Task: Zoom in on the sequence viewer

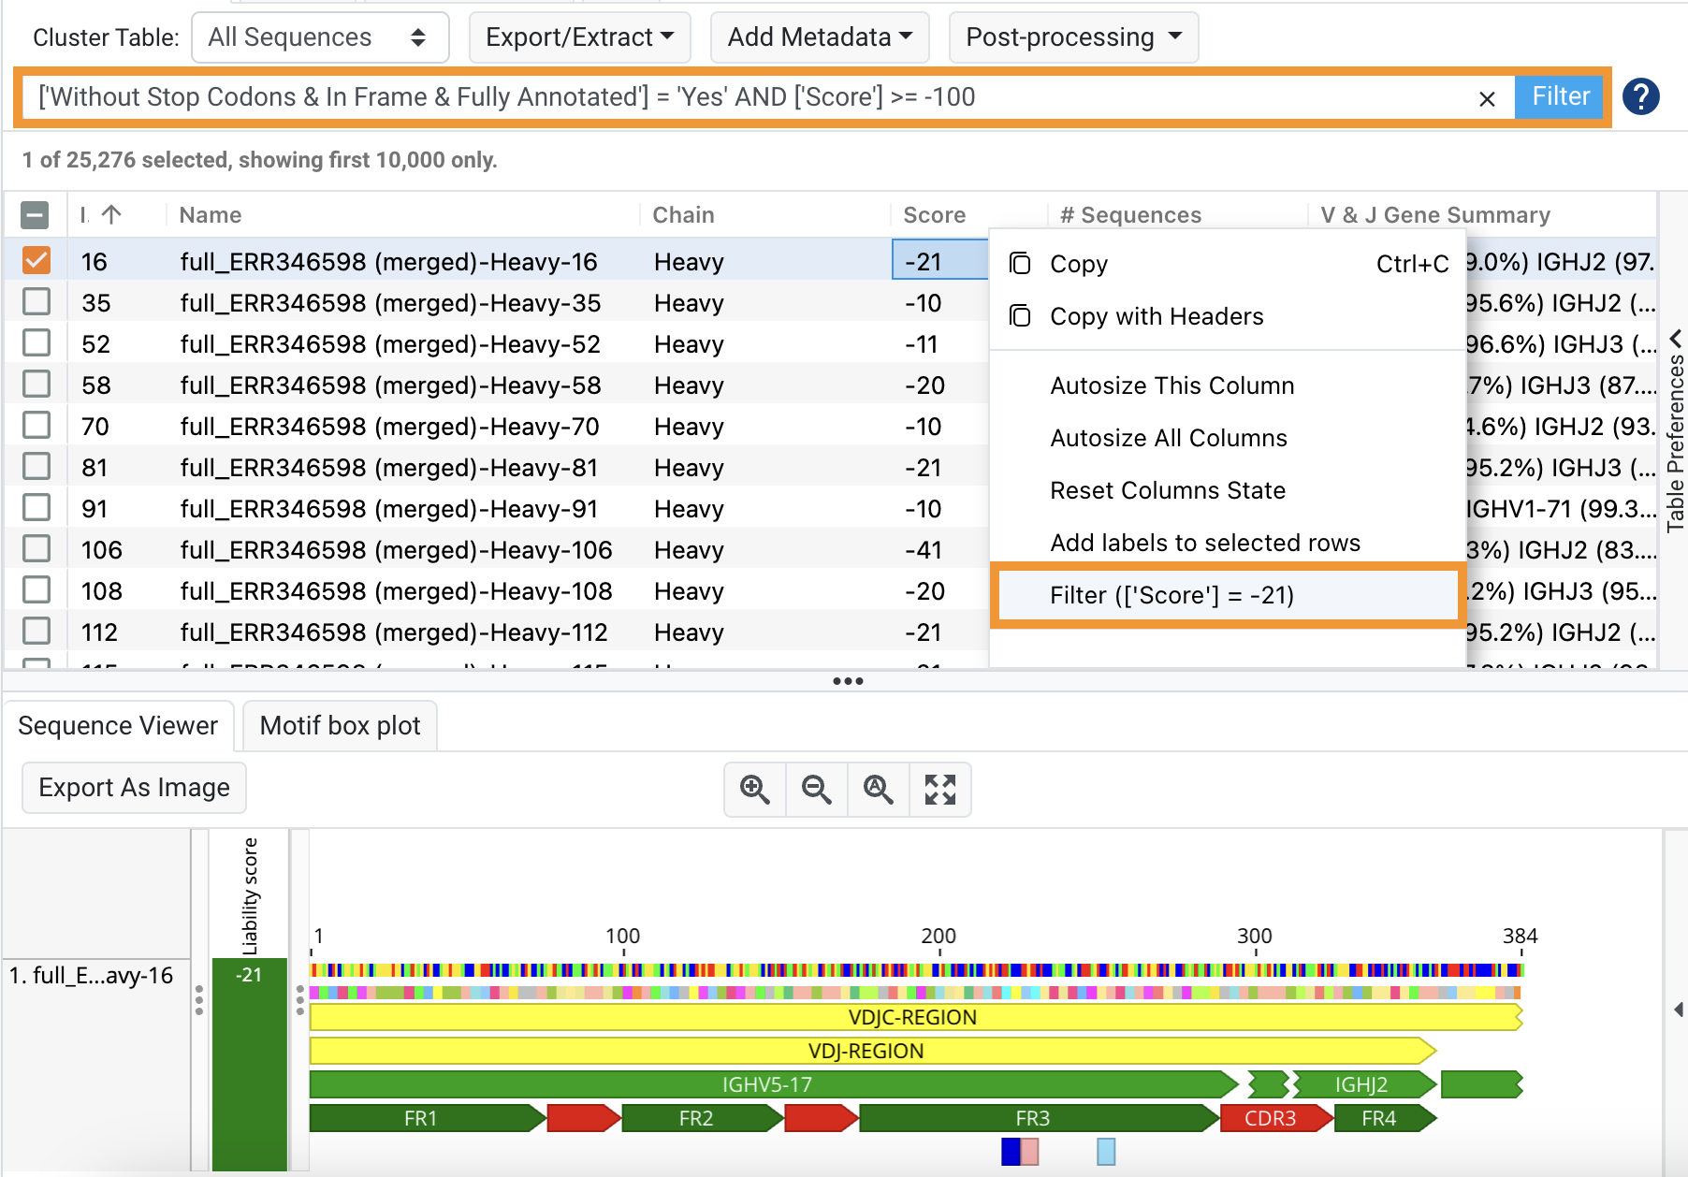Action: point(755,790)
